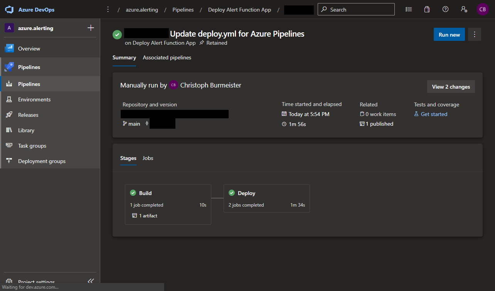Click the Tests flask icon
This screenshot has height=291, width=495.
pyautogui.click(x=416, y=114)
